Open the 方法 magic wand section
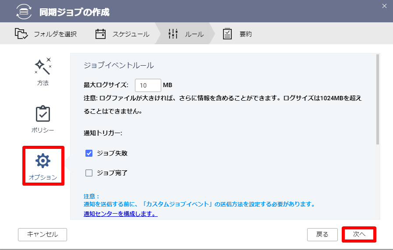393x250 pixels. (x=43, y=66)
